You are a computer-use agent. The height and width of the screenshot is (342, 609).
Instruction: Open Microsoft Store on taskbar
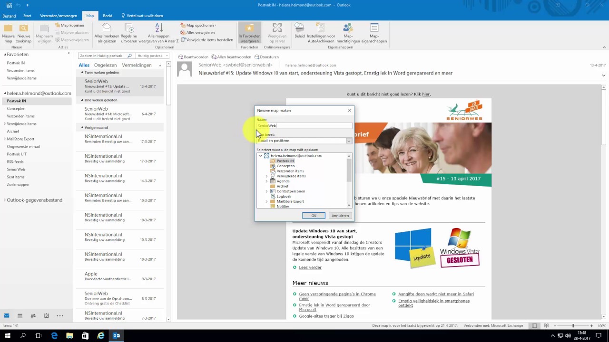click(85, 335)
